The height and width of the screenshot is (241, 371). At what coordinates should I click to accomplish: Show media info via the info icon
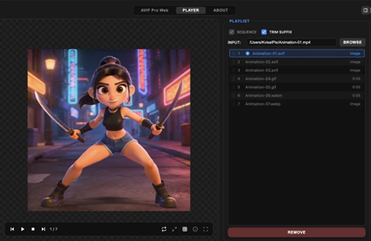point(195,229)
